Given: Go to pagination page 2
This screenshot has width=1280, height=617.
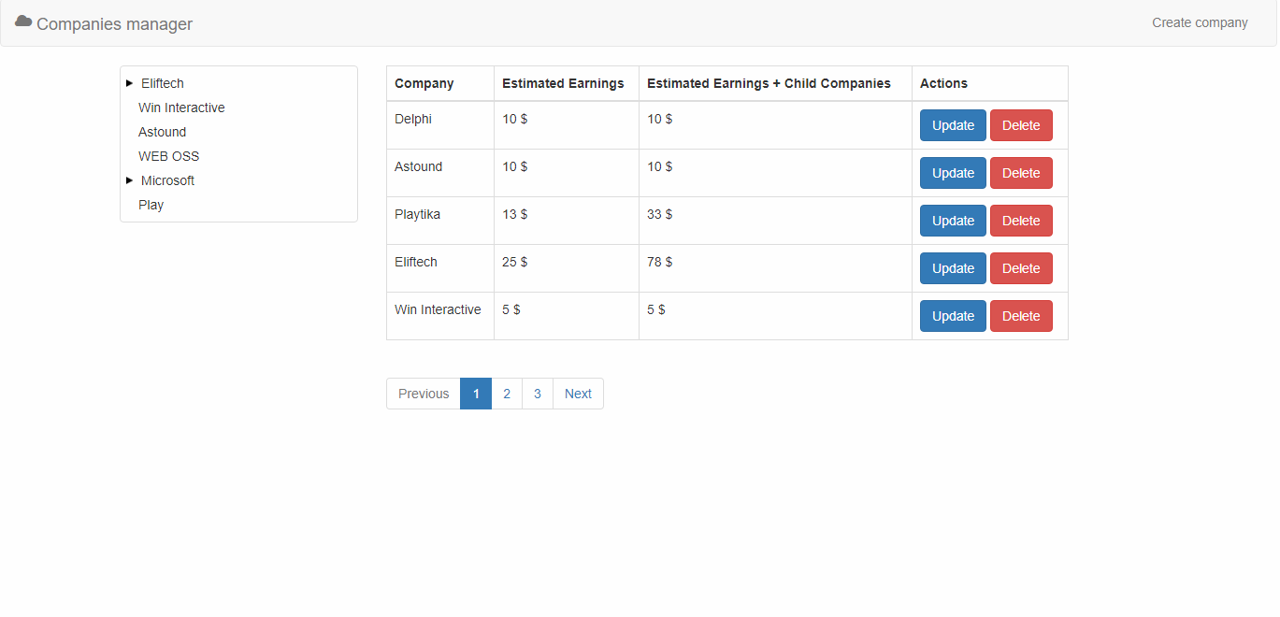Looking at the screenshot, I should (507, 394).
